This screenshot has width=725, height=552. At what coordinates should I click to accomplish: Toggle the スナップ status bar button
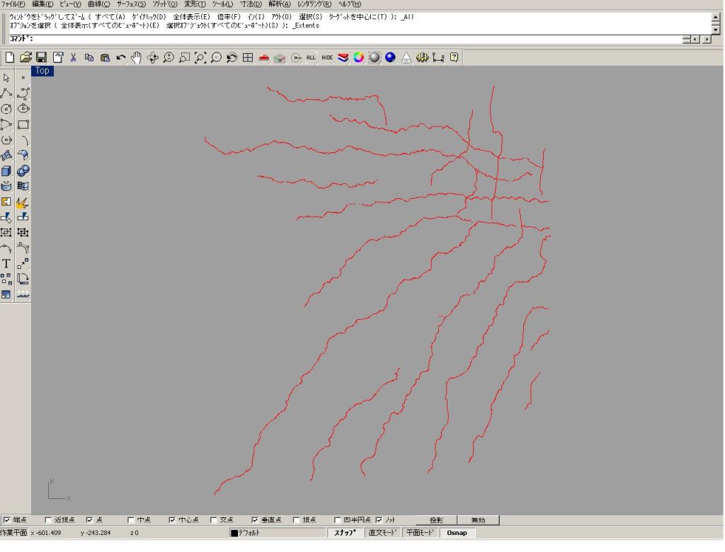pos(345,533)
